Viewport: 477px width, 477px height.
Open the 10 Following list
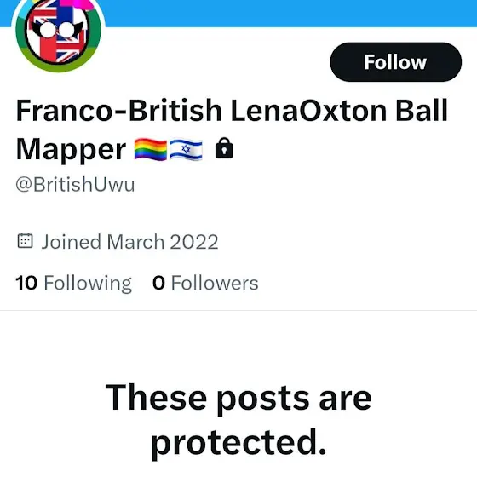[73, 283]
